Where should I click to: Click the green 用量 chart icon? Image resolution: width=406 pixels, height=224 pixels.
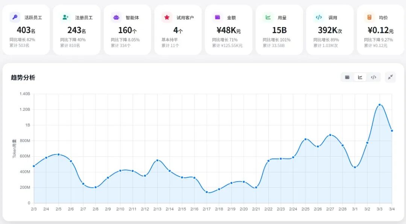[x=268, y=17]
